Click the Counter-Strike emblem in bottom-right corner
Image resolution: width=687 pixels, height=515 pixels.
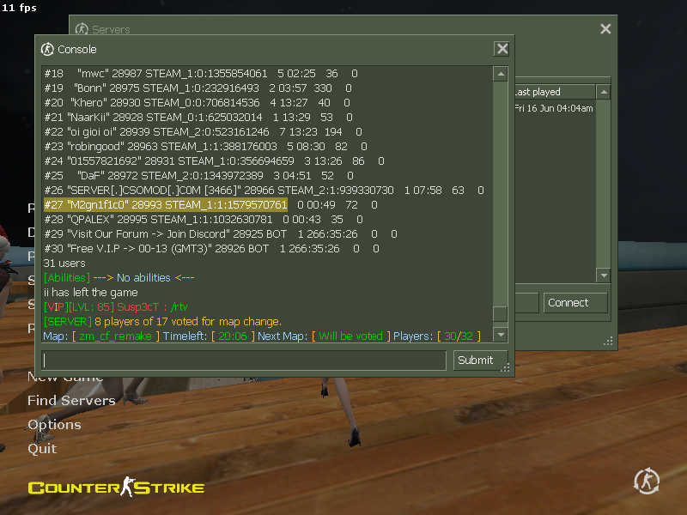point(647,482)
